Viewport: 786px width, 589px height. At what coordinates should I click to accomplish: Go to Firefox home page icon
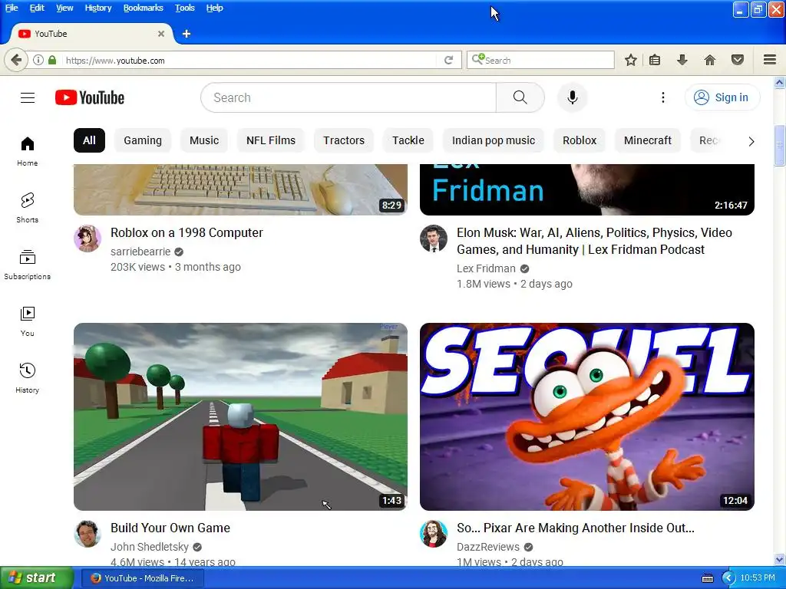coord(709,60)
